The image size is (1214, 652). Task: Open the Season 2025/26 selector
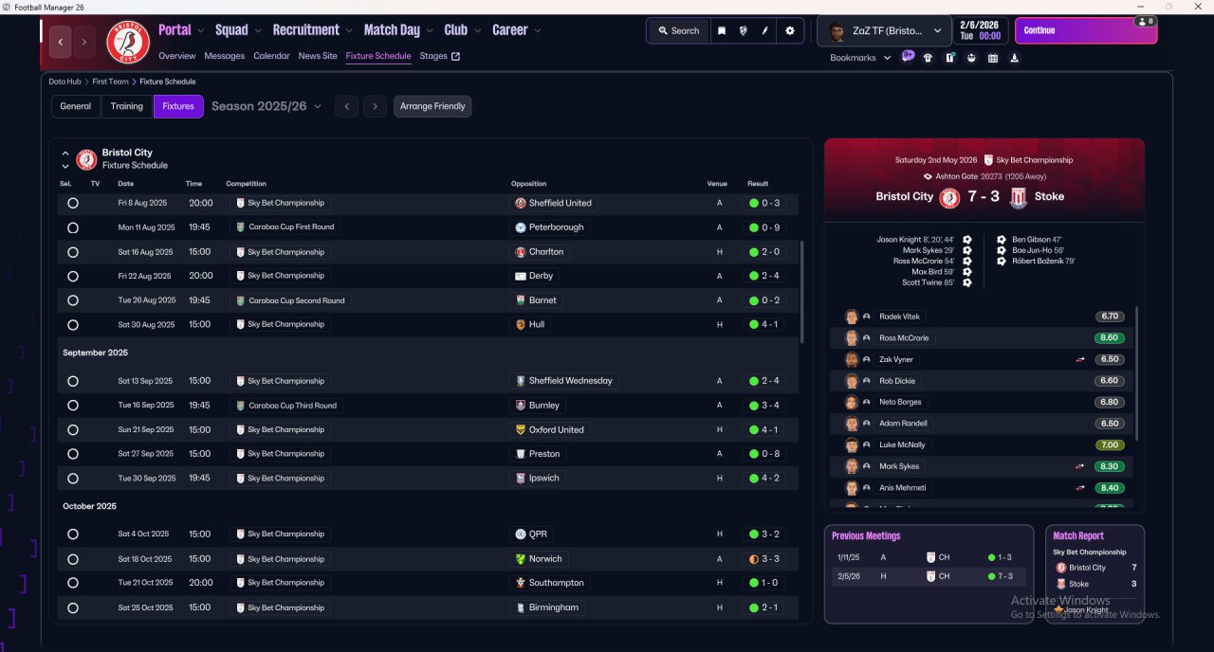pyautogui.click(x=267, y=106)
